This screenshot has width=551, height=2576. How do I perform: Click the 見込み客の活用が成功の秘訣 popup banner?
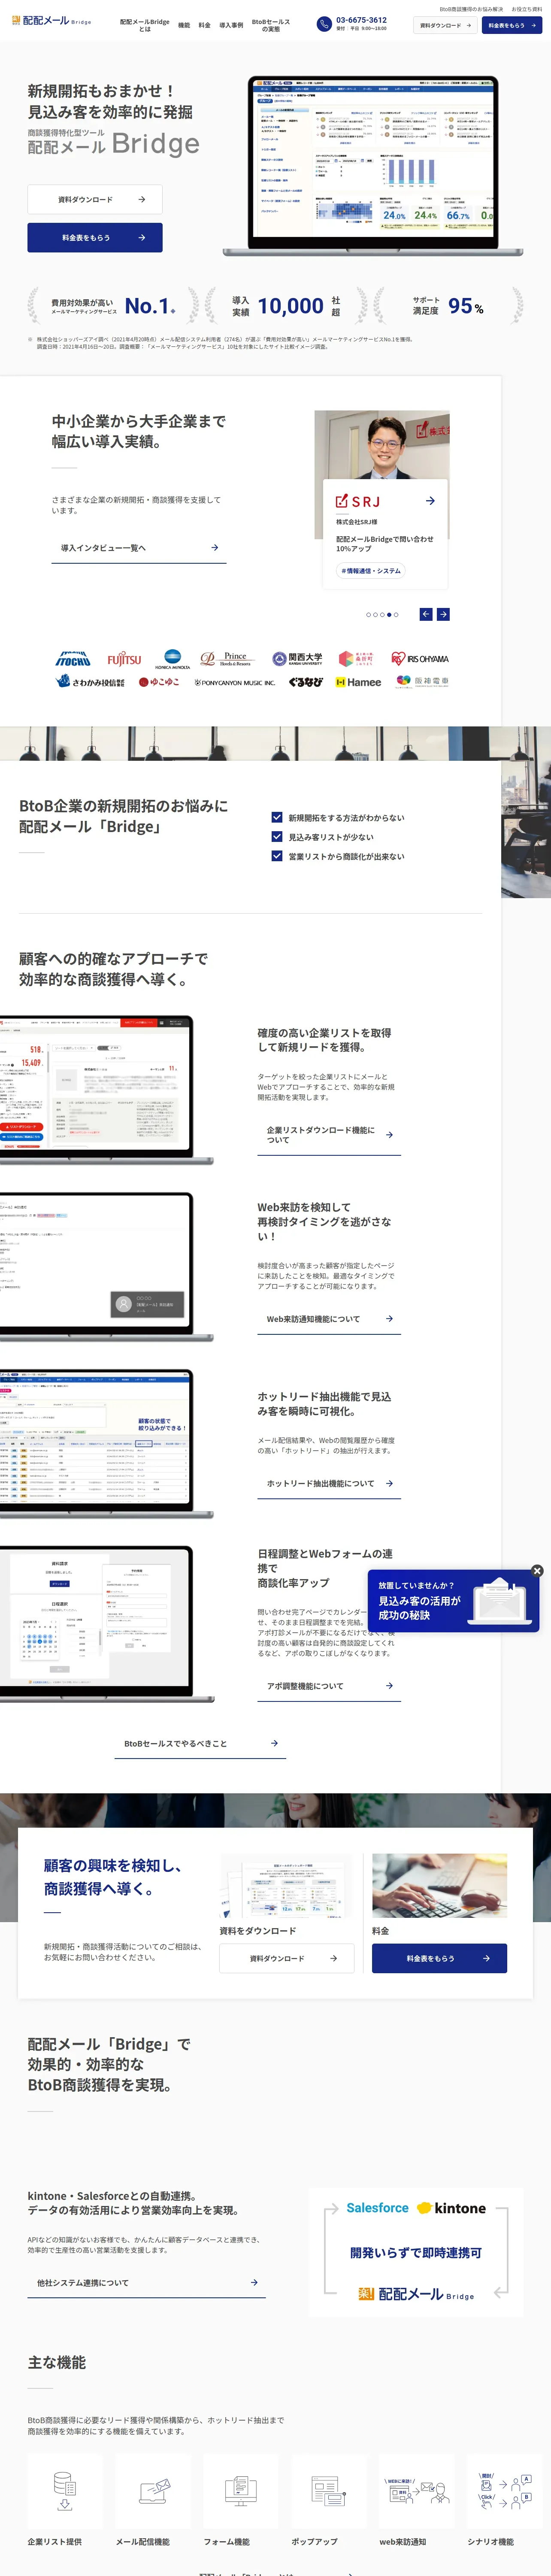tap(453, 1601)
